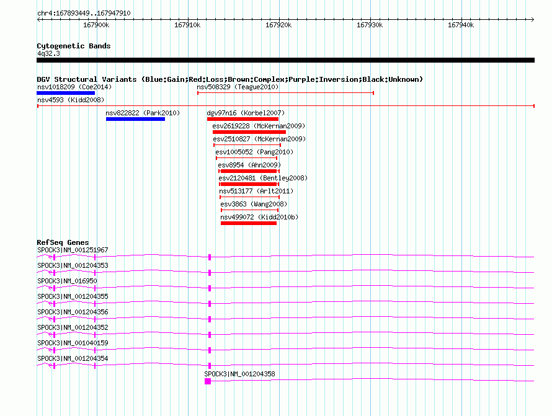Click the esv2510827 (McKernan2009) variant label
The width and height of the screenshot is (552, 416).
[x=259, y=139]
